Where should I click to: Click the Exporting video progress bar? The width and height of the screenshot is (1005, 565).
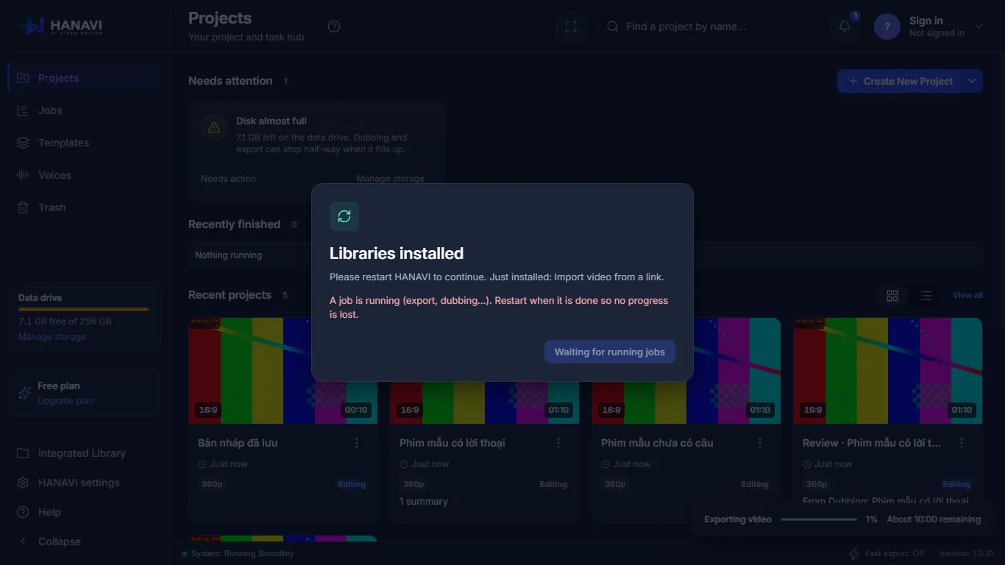pyautogui.click(x=819, y=519)
